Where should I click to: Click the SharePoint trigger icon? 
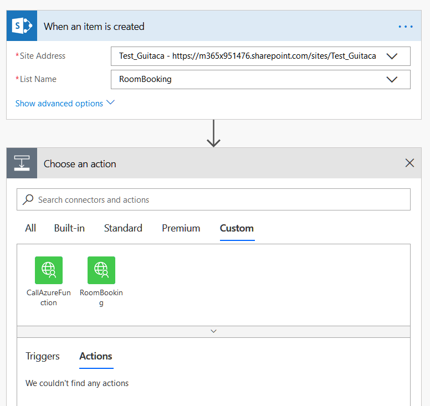pyautogui.click(x=22, y=26)
